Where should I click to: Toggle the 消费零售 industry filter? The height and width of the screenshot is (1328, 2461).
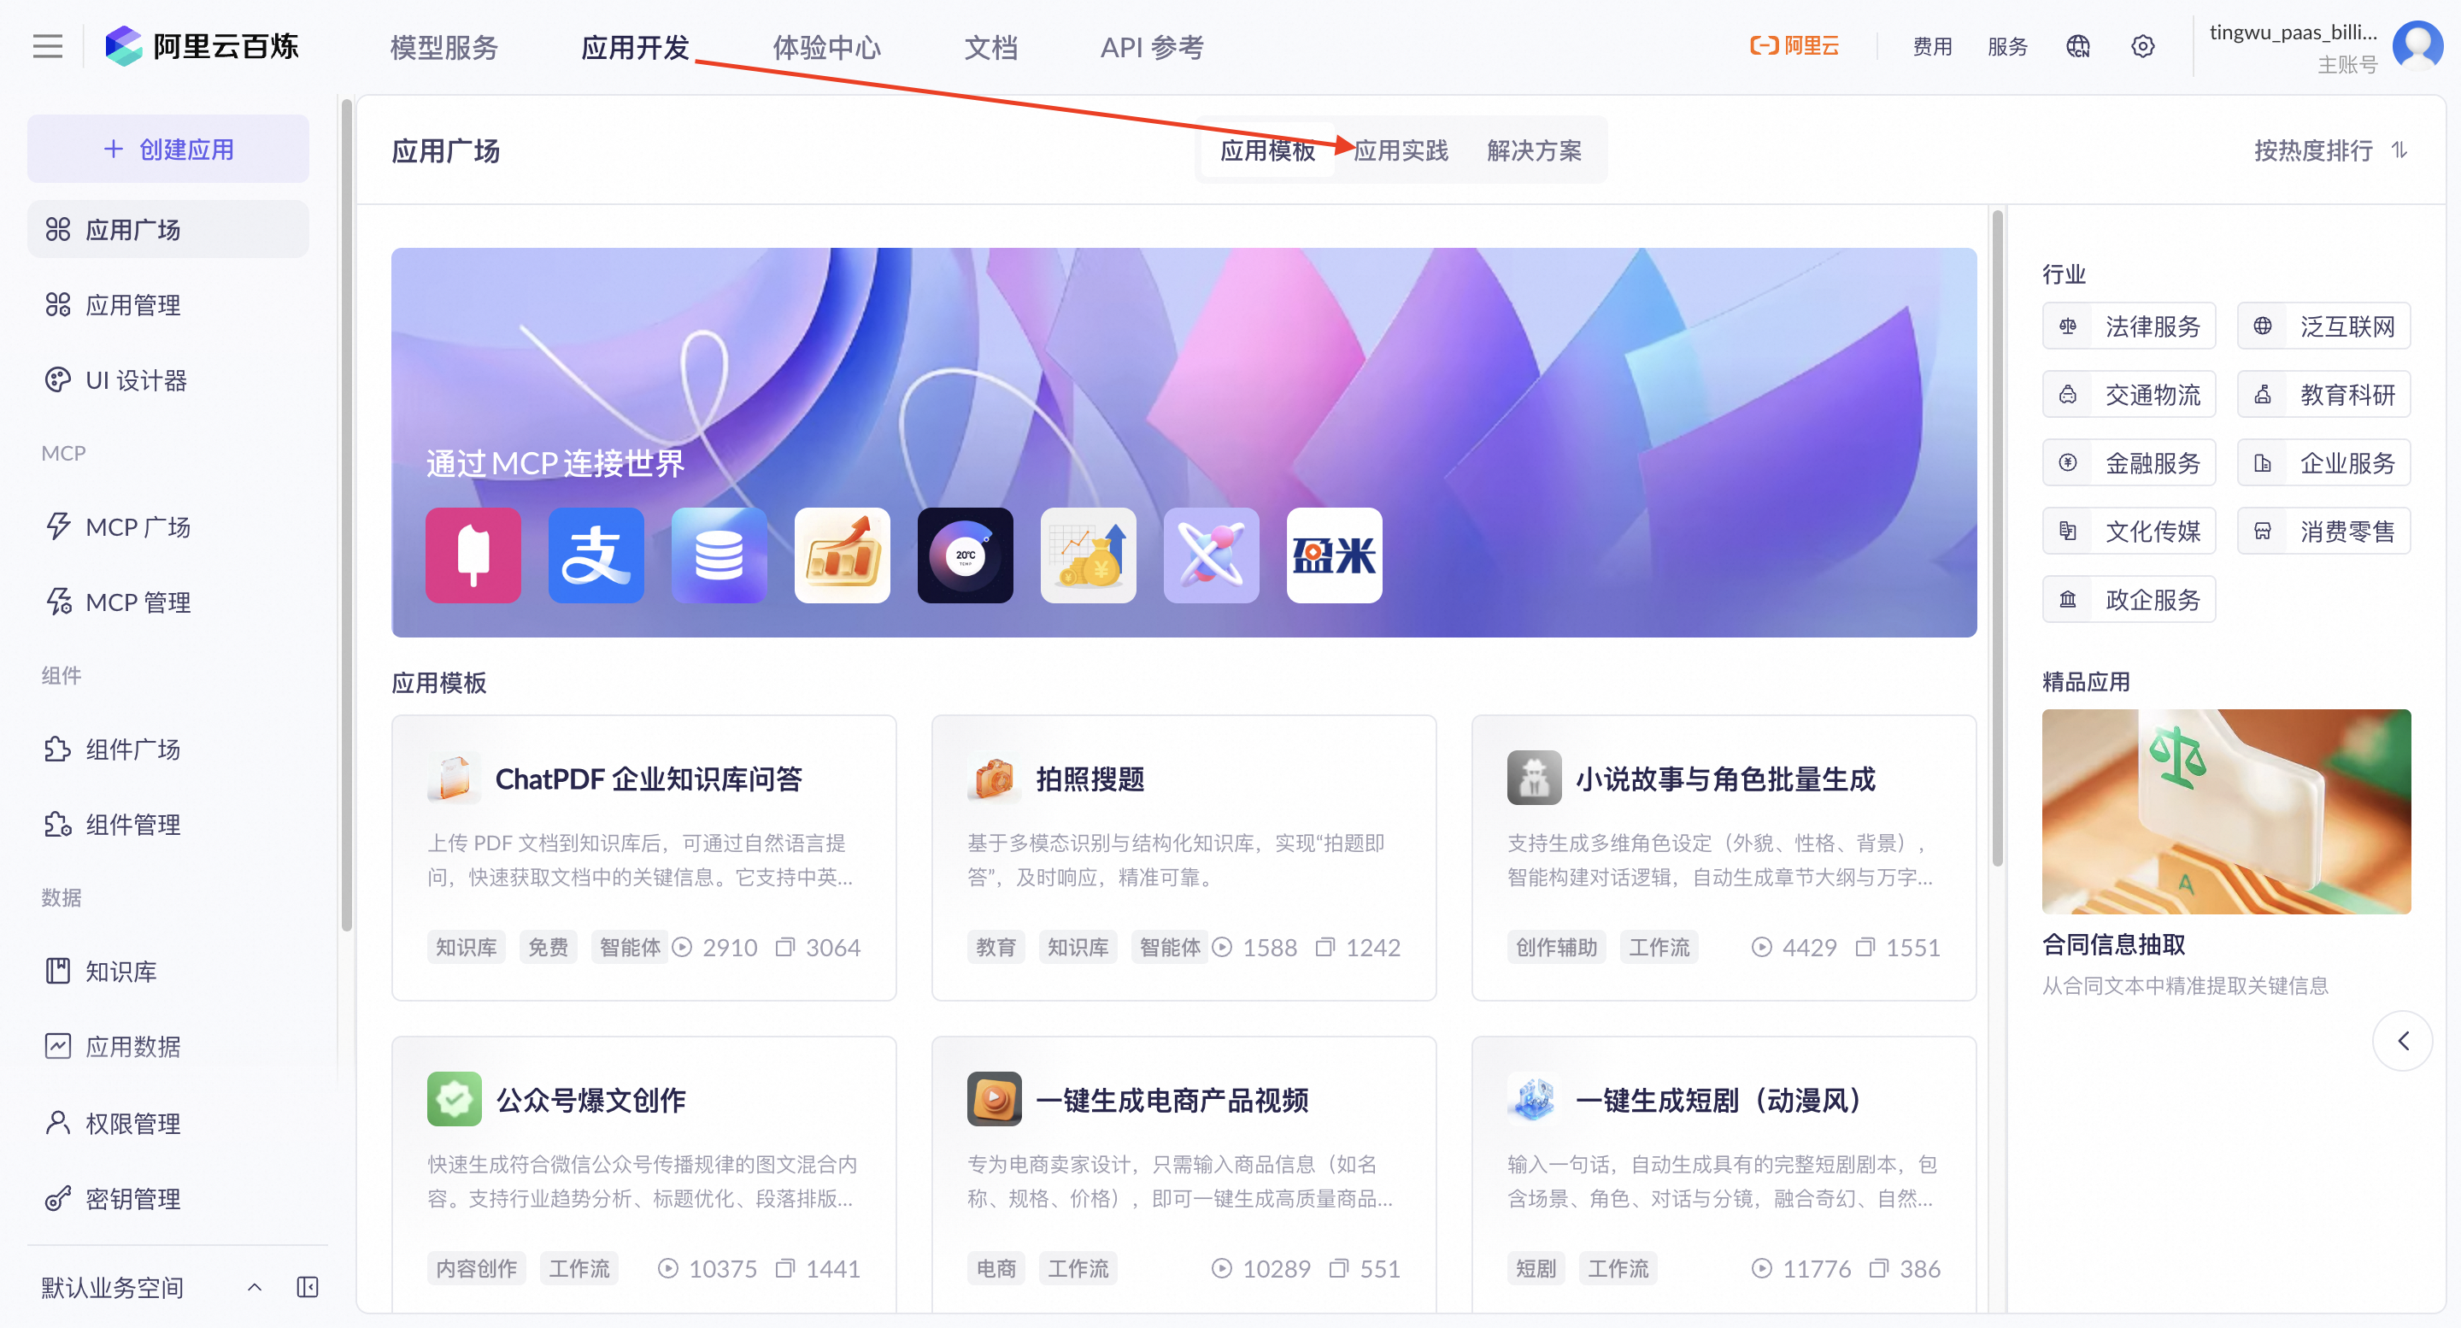pyautogui.click(x=2323, y=532)
